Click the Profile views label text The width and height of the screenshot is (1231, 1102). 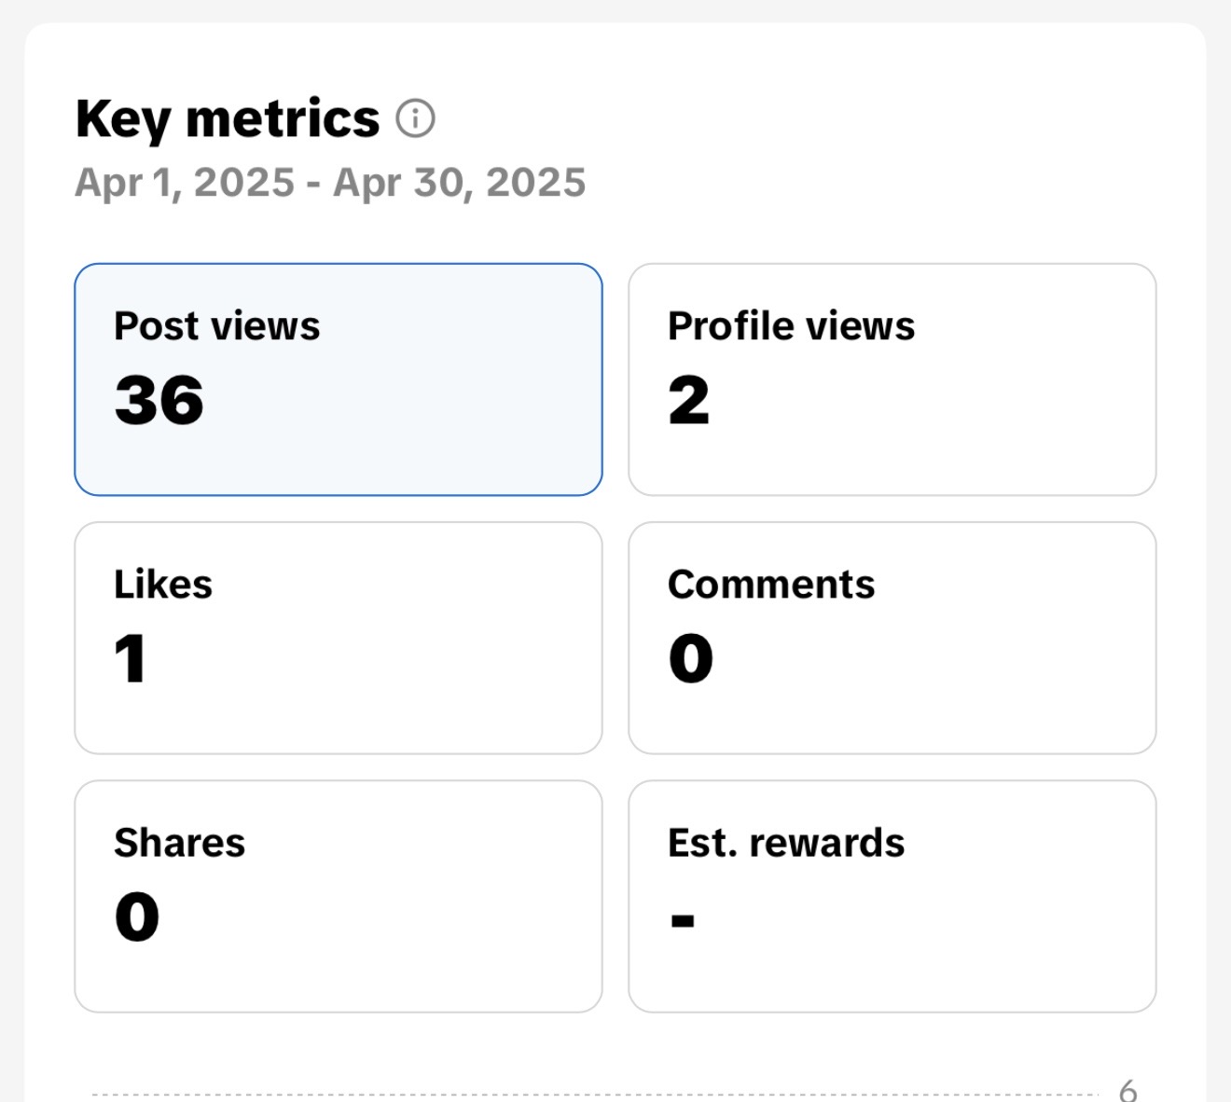(791, 326)
